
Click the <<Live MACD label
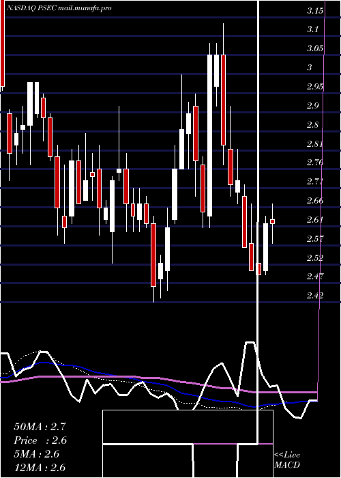click(287, 460)
